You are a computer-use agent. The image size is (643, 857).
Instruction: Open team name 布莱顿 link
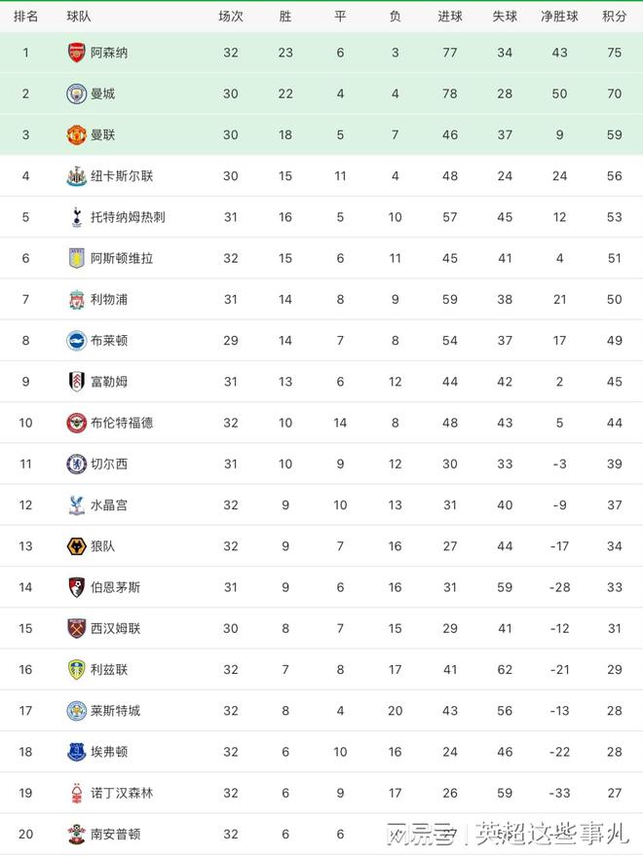[109, 341]
